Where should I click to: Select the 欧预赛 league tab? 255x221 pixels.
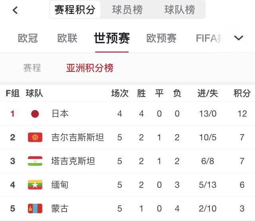[161, 38]
